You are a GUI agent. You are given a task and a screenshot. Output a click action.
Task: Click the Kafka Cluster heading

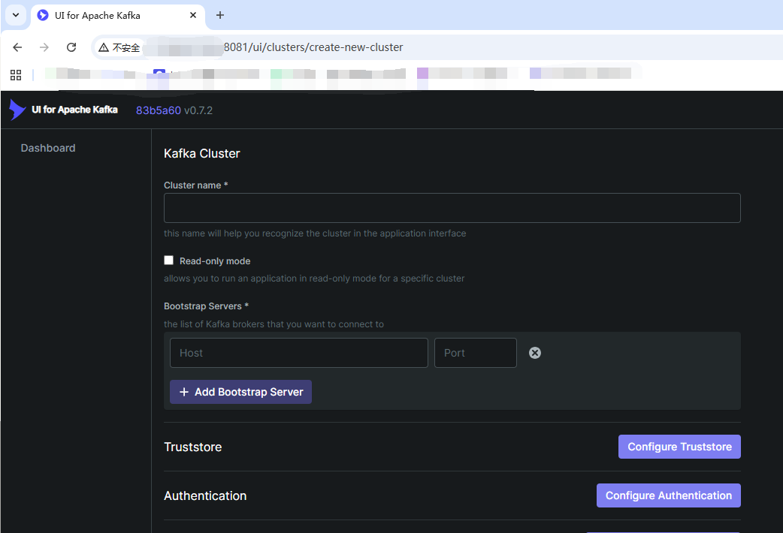[x=201, y=153]
